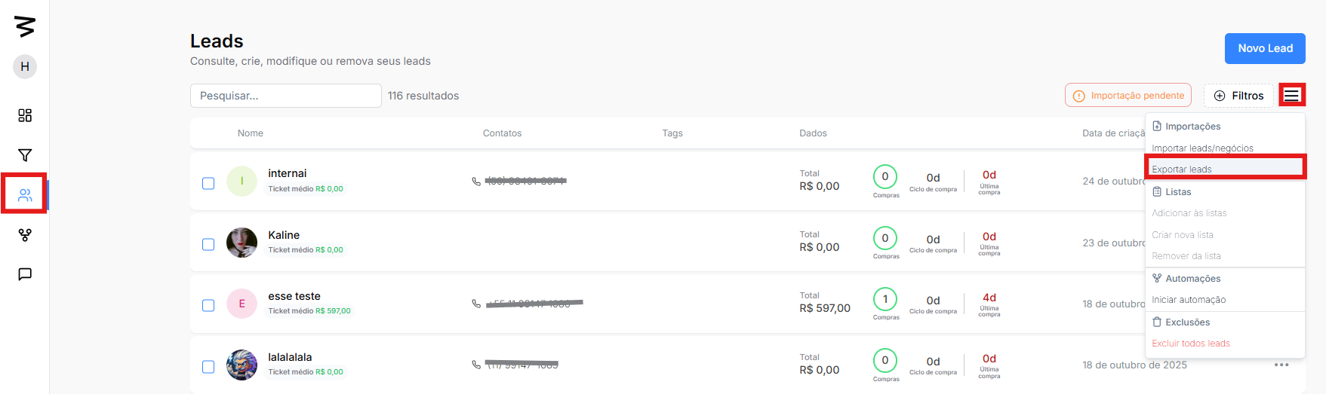Open the automations flow icon in sidebar
The image size is (1326, 394).
[x=25, y=235]
